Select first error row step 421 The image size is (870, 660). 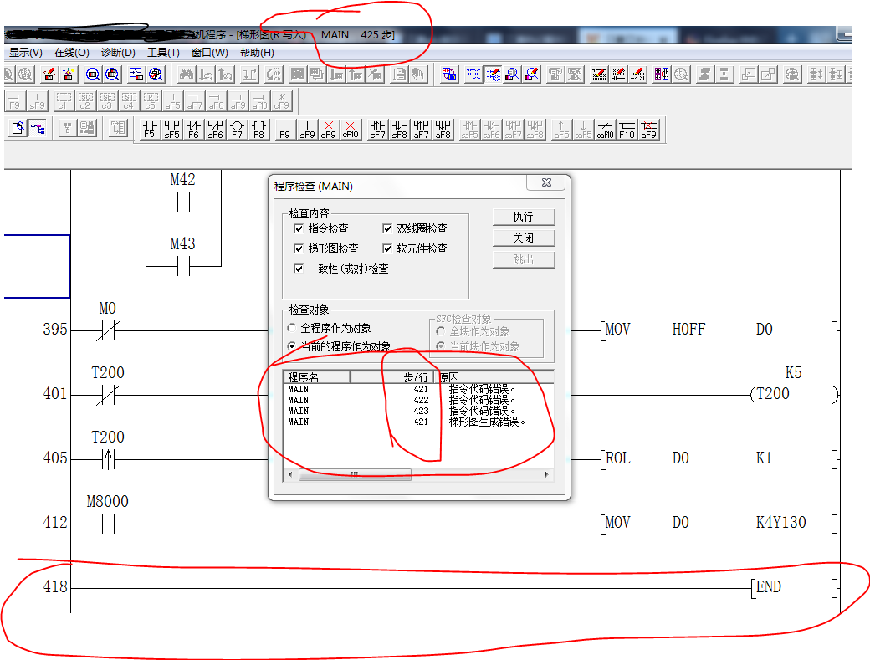(360, 389)
